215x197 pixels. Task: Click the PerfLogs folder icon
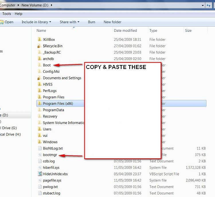[x=40, y=91]
